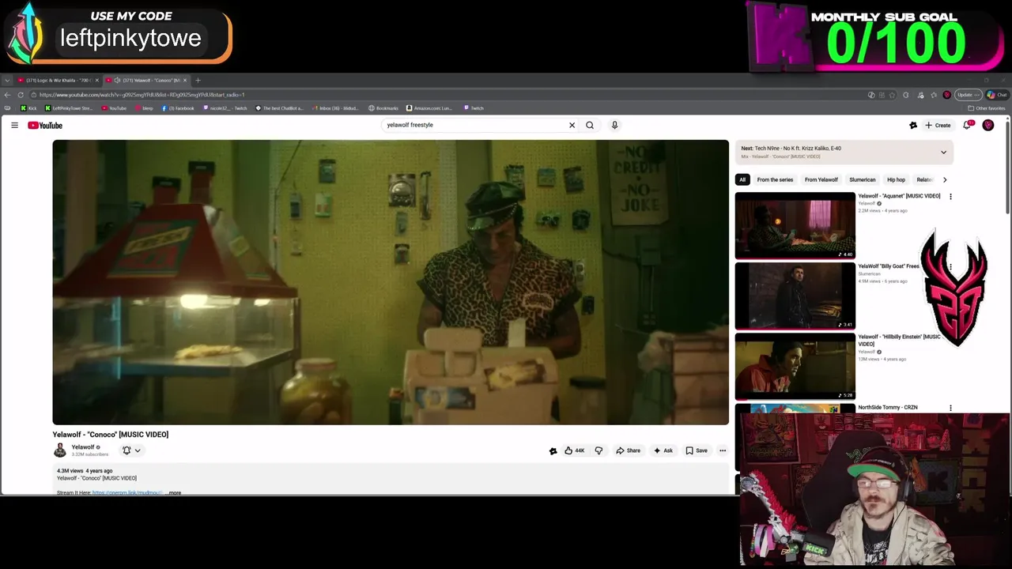Start voice search with the microphone icon
This screenshot has width=1012, height=569.
pyautogui.click(x=614, y=125)
